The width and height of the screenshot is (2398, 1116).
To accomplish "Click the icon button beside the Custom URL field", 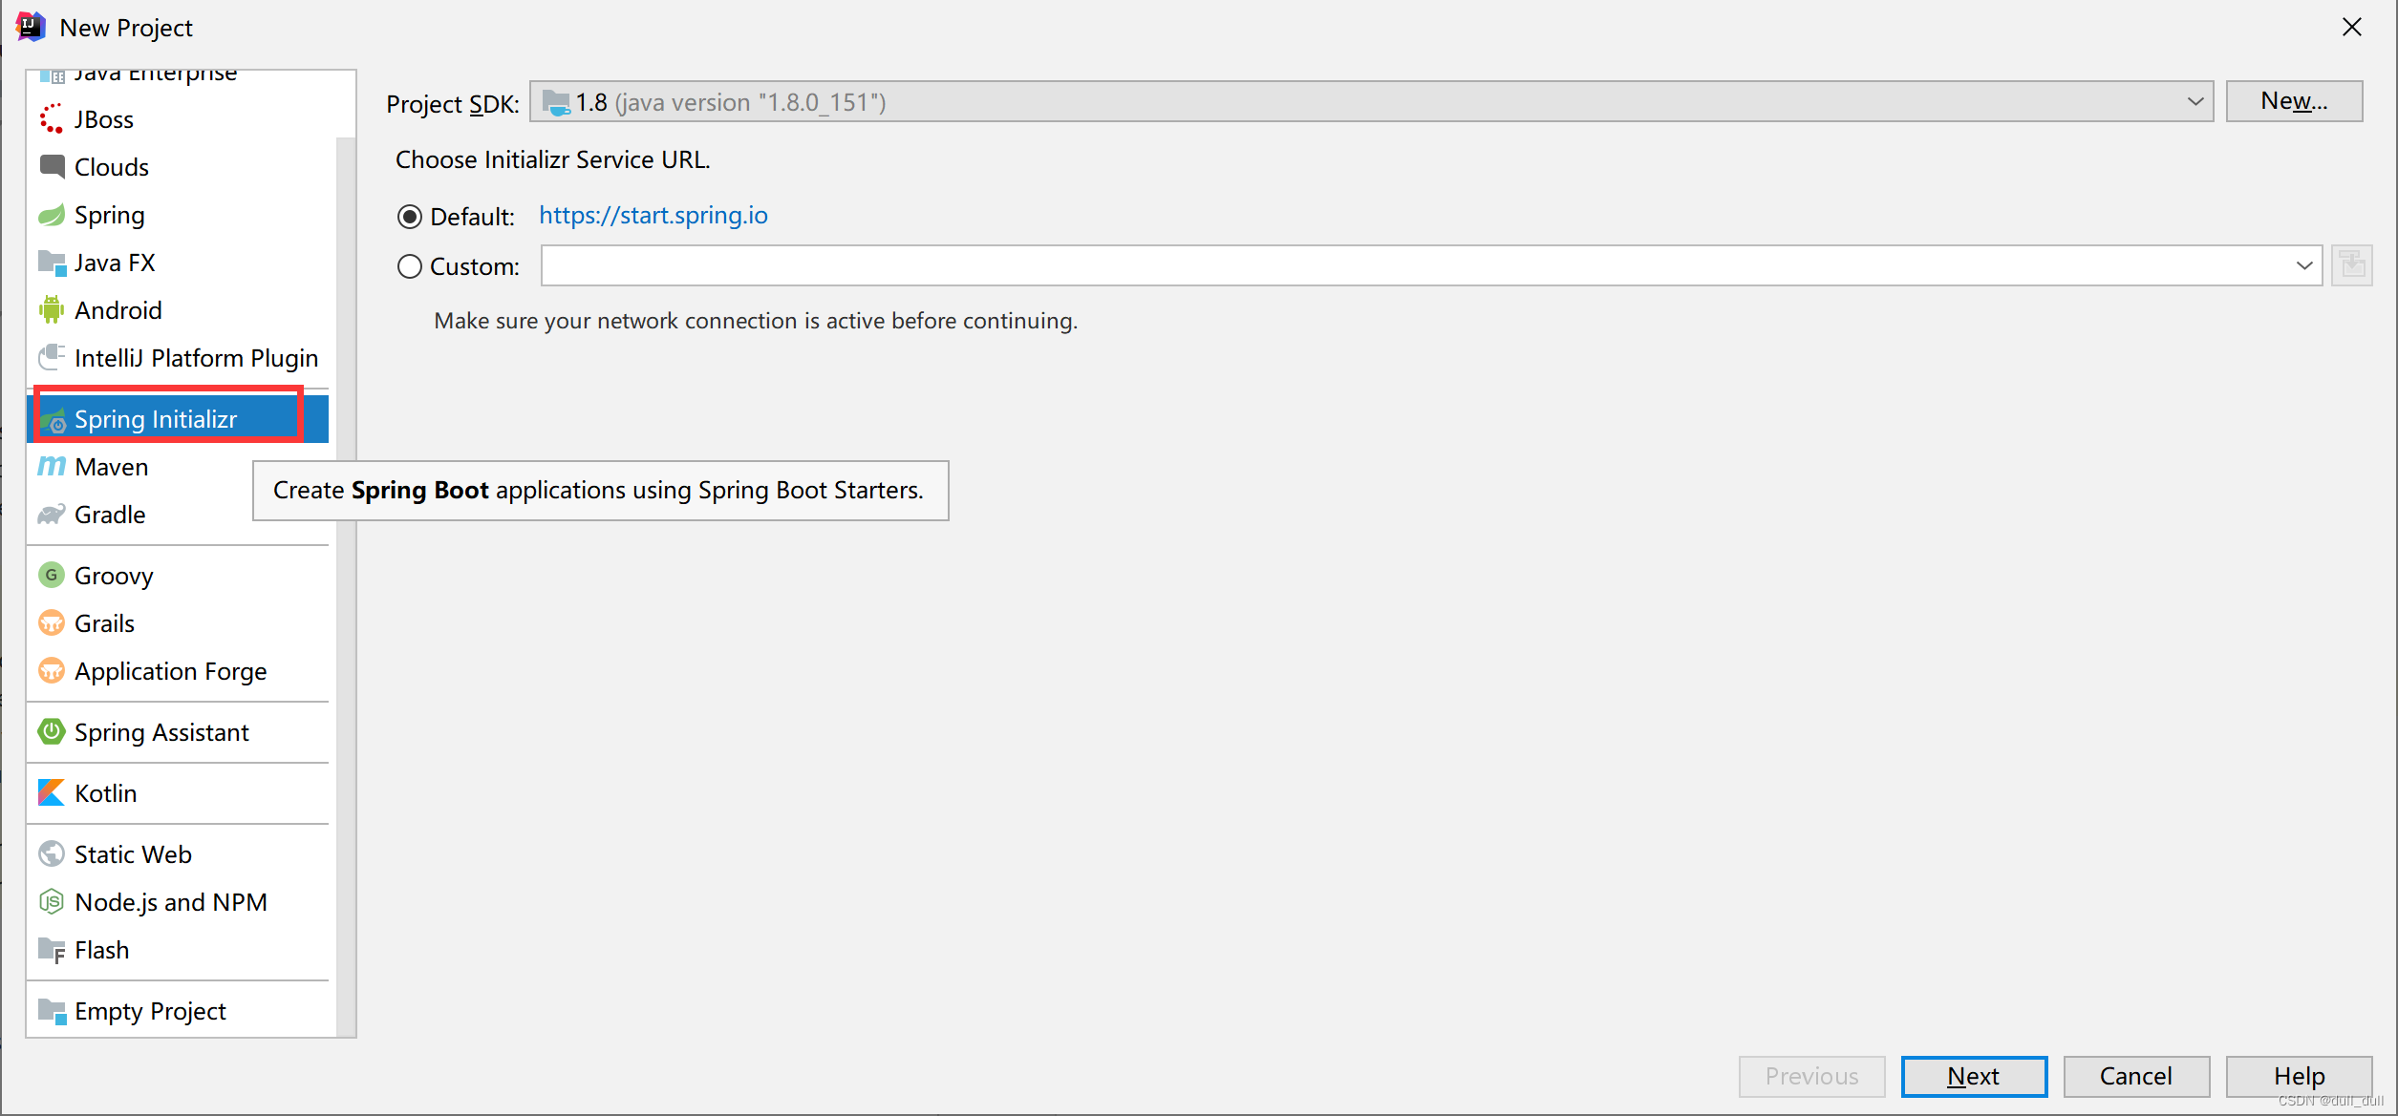I will click(x=2351, y=265).
